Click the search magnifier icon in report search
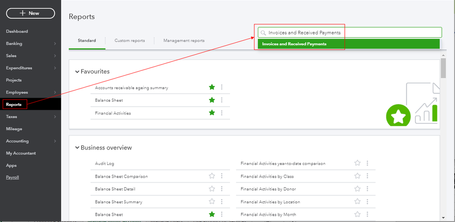Image resolution: width=455 pixels, height=222 pixels. pyautogui.click(x=263, y=33)
